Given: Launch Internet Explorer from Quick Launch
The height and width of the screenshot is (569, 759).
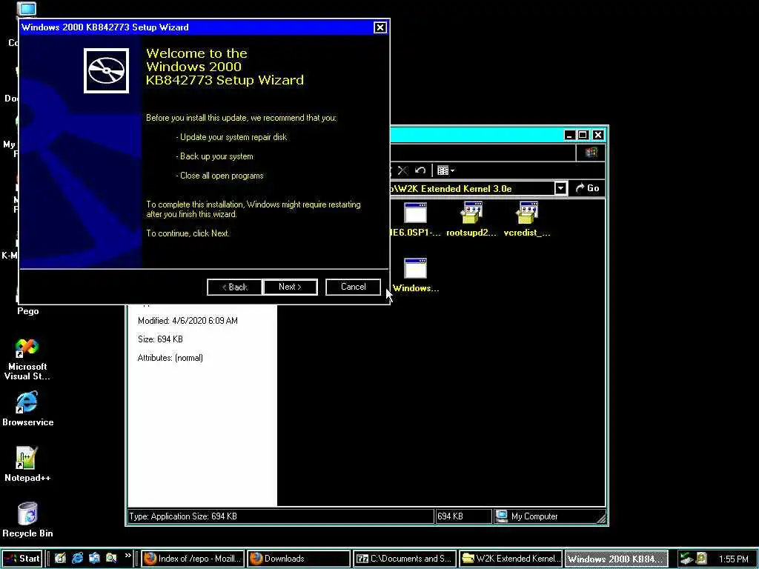Looking at the screenshot, I should point(77,559).
